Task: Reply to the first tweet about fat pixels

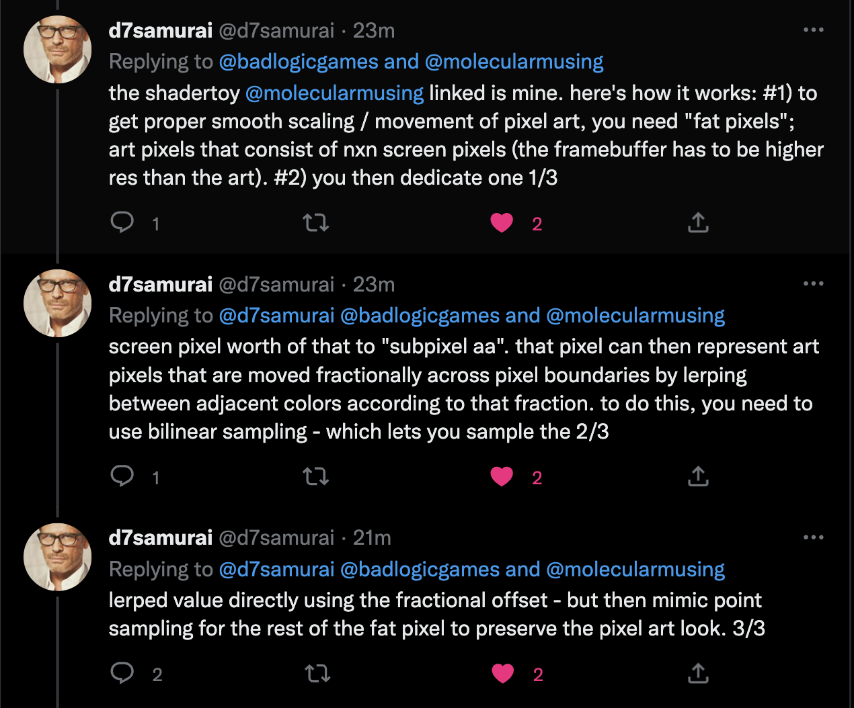Action: [122, 222]
